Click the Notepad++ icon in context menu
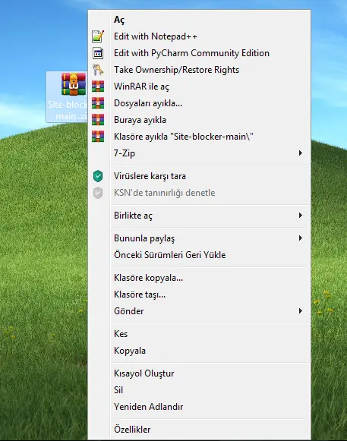347x441 pixels. coord(98,36)
